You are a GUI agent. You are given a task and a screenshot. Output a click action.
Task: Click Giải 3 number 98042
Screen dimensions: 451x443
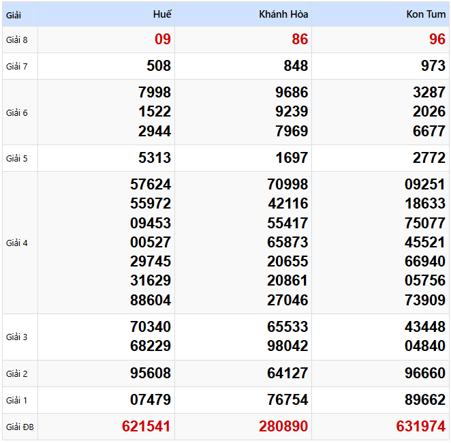click(287, 346)
